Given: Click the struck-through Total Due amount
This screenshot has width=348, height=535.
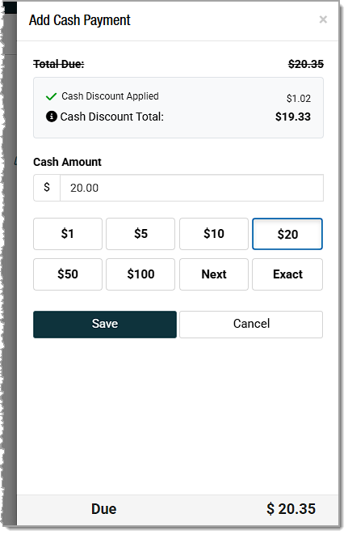Looking at the screenshot, I should [306, 64].
